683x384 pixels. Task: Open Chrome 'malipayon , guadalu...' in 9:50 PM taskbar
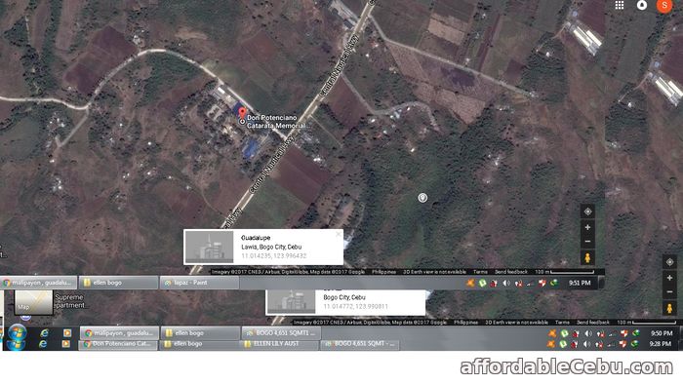click(119, 333)
